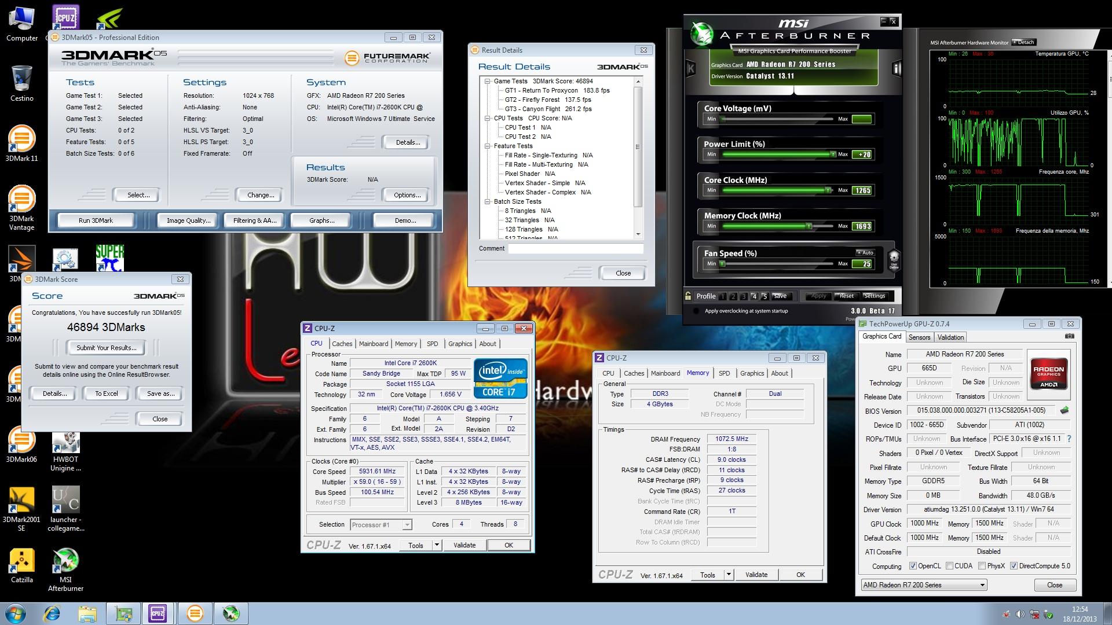Collapse the Feature Tests tree node
The image size is (1112, 625).
pyautogui.click(x=488, y=146)
